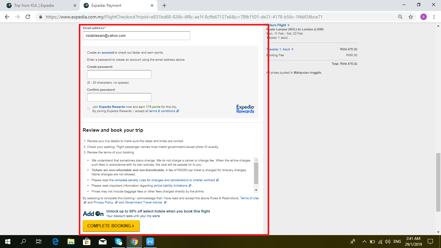Open File Explorer from the taskbar
The width and height of the screenshot is (441, 248).
click(x=71, y=241)
